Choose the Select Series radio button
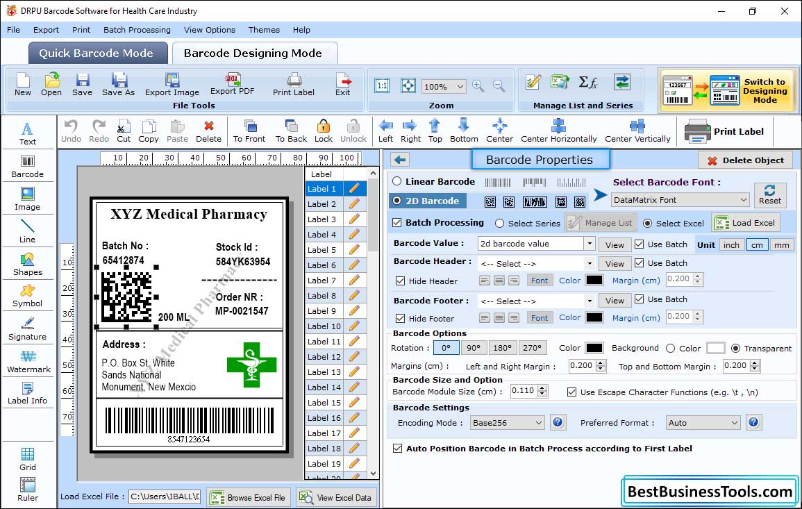Image resolution: width=802 pixels, height=509 pixels. 500,223
